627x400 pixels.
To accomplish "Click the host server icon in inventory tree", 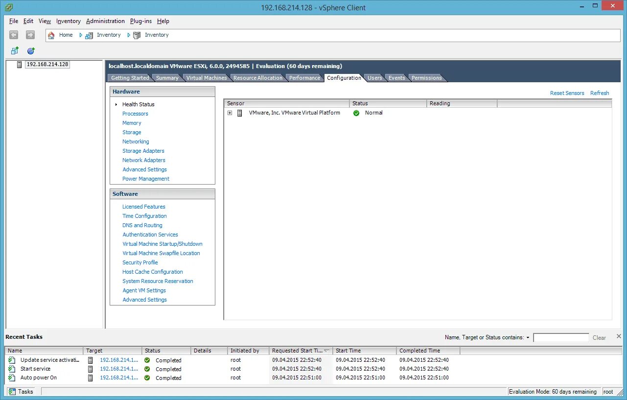I will [x=20, y=64].
